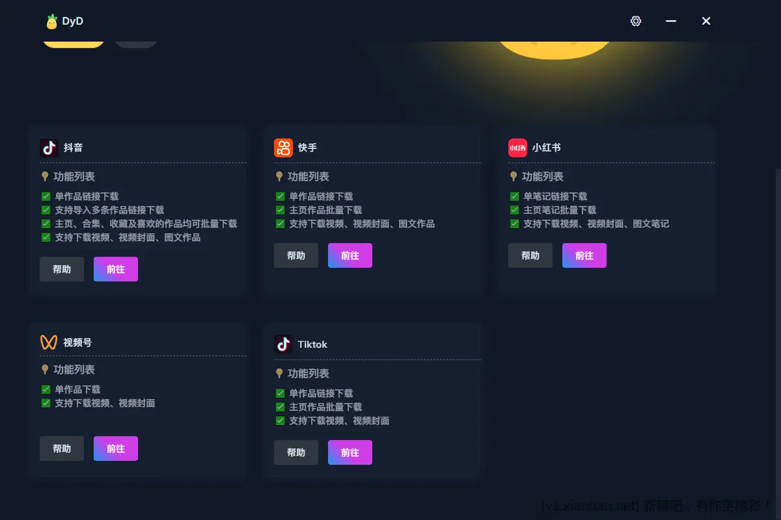This screenshot has width=781, height=520.
Task: Open 帮助 on the Tiktok card
Action: 296,452
